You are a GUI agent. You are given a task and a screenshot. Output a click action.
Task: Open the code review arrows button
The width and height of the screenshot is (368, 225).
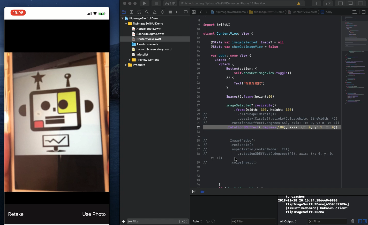pos(328,3)
